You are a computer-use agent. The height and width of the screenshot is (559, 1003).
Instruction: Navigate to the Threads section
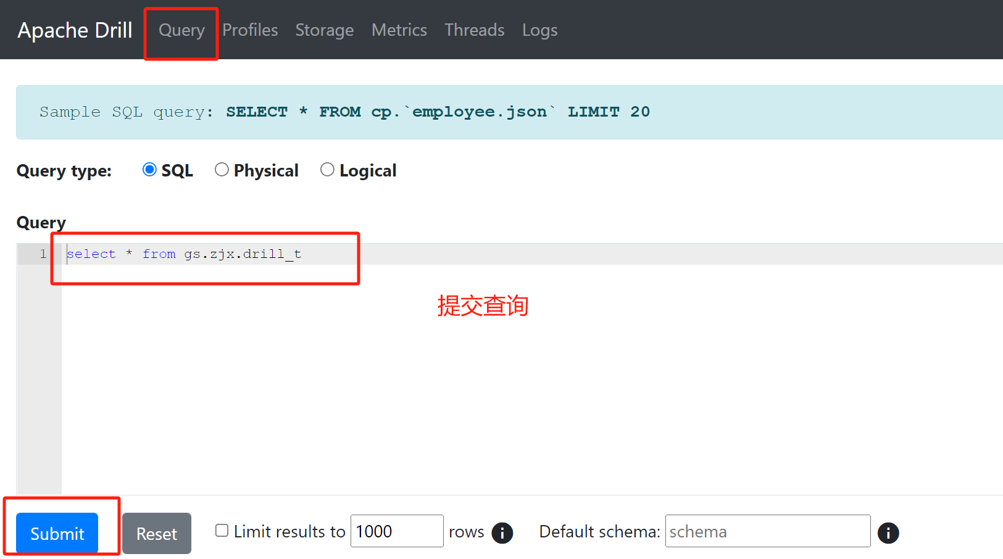(475, 30)
